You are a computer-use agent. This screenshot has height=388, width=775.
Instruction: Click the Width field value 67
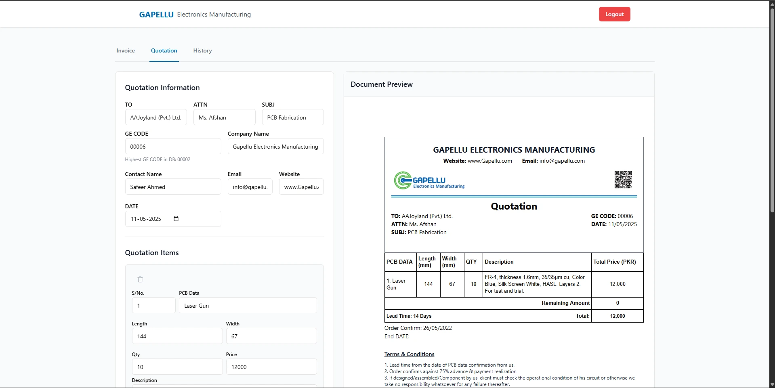click(271, 336)
